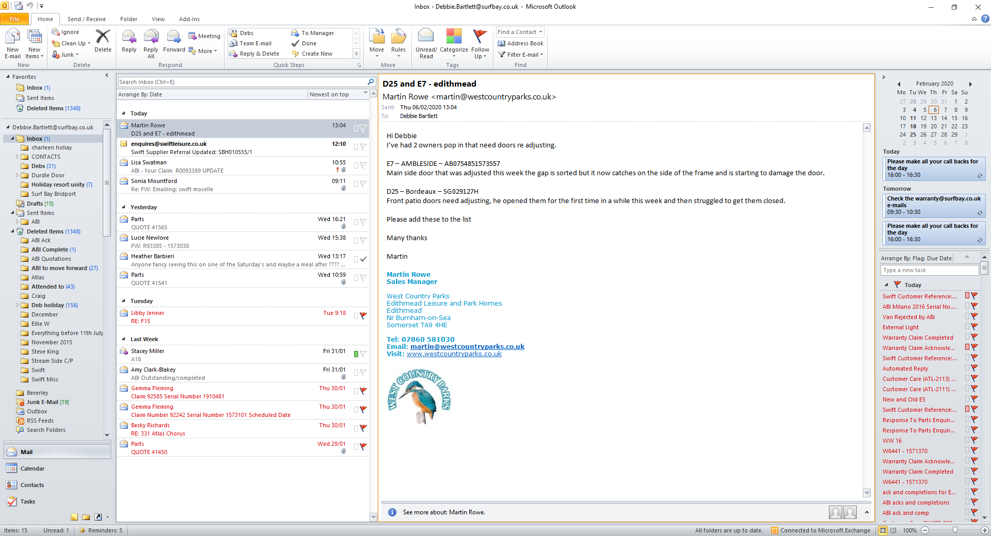This screenshot has height=536, width=991.
Task: Expand the CONTACTS folder
Action: [17, 157]
